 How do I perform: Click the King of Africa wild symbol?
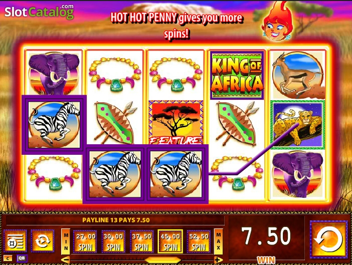pos(237,75)
